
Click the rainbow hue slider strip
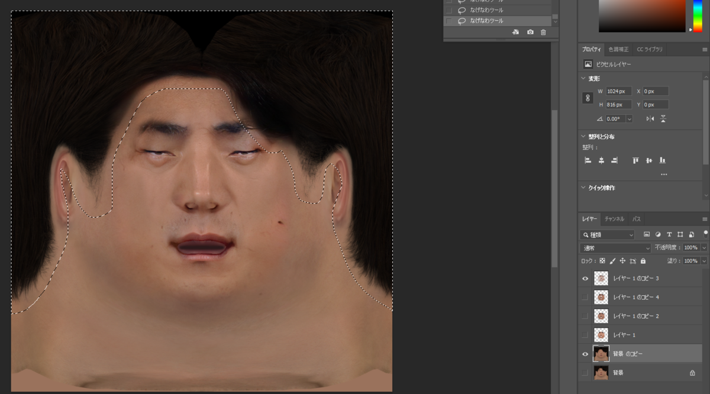point(696,15)
